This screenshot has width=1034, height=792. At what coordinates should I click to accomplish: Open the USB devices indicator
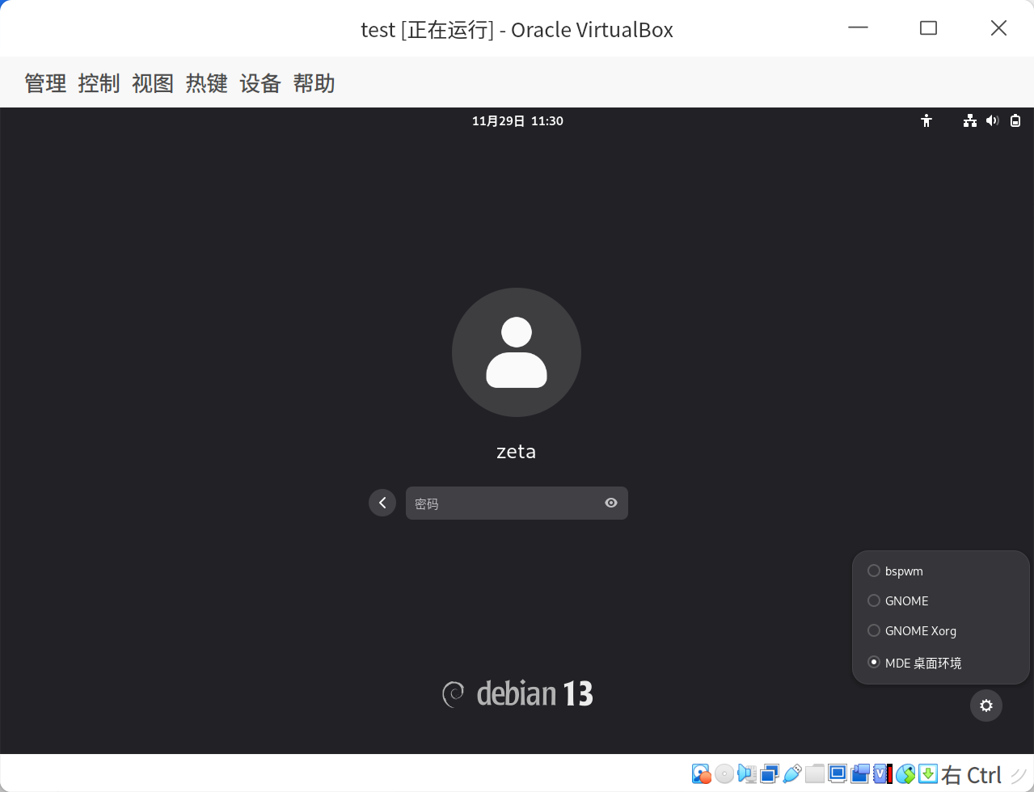coord(791,774)
